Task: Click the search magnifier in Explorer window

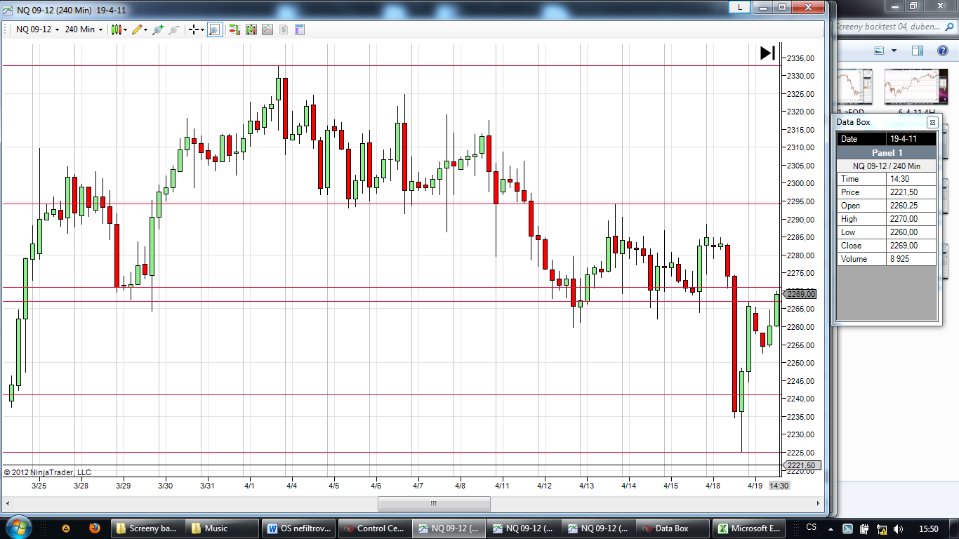Action: click(948, 27)
